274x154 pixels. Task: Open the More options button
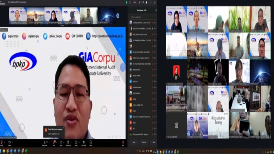(91, 143)
